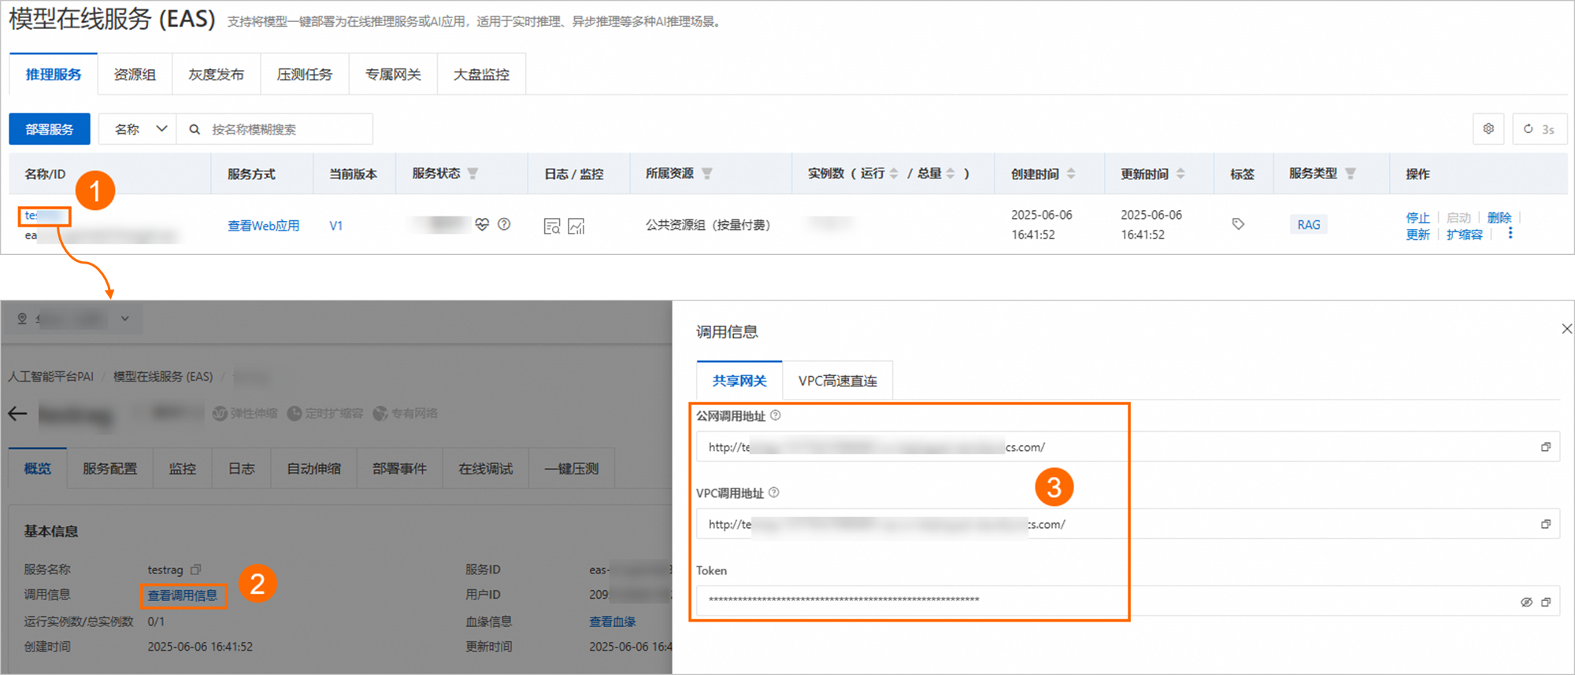Click the VPC调用地址 URL field
Screen dimensions: 1575x675
(x=1128, y=524)
